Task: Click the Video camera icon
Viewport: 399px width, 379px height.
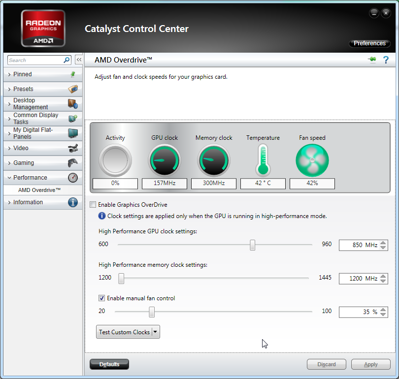Action: coord(73,148)
